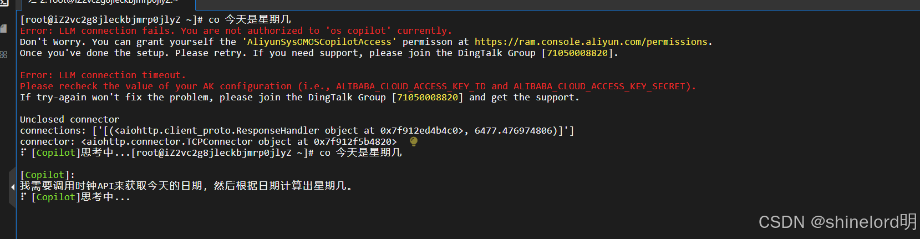920x239 pixels.
Task: Click the 'Error: LLM connection timeout.' line
Action: click(103, 75)
